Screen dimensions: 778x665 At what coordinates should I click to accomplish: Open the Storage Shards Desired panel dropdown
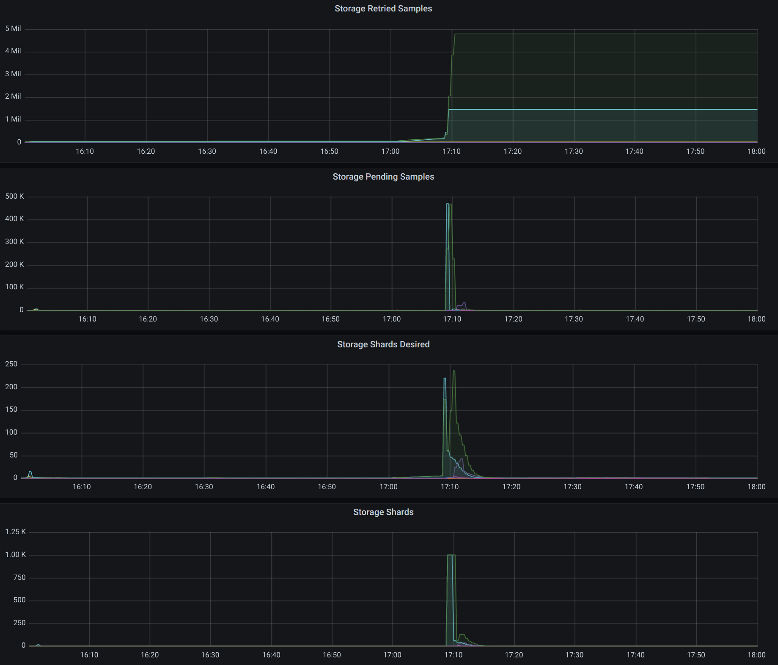(x=383, y=344)
